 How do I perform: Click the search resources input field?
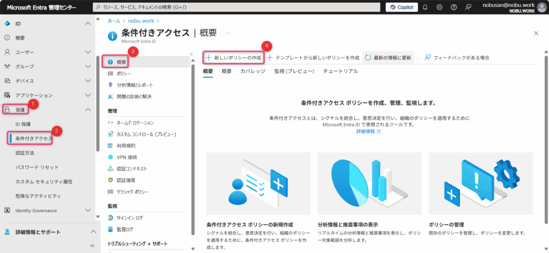tap(236, 7)
